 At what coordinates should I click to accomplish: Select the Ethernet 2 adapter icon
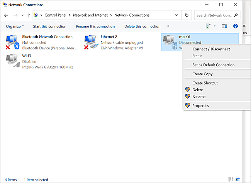tap(91, 42)
